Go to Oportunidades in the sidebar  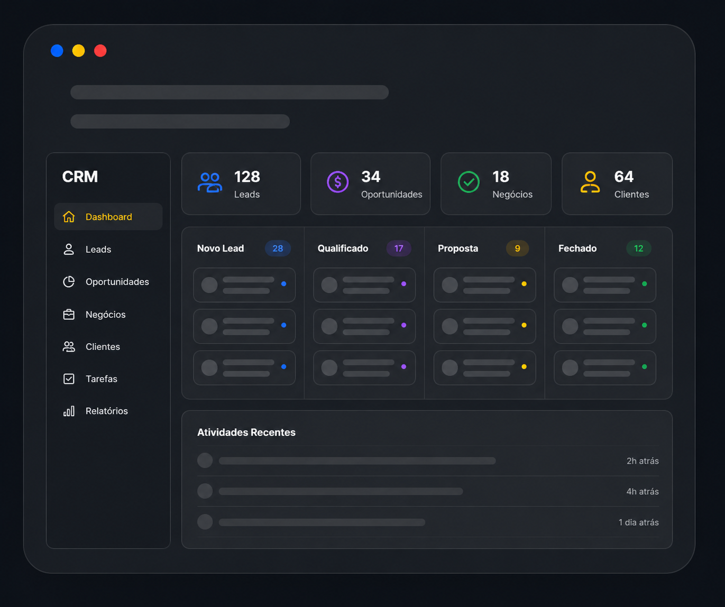pyautogui.click(x=108, y=282)
